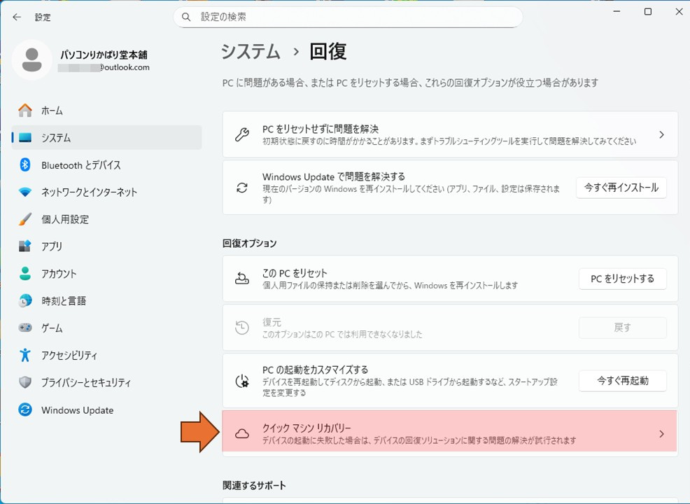Expand 'PC をリセットせずに問題を解決' chevron
Viewport: 690px width, 504px height.
pos(661,134)
